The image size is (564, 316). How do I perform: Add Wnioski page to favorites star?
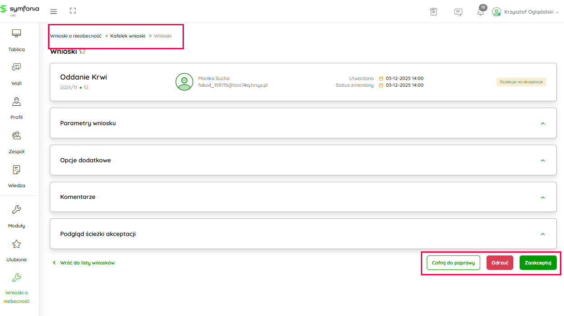82,51
